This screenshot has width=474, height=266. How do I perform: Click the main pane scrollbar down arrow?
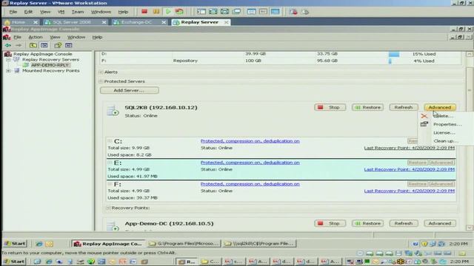pos(469,227)
